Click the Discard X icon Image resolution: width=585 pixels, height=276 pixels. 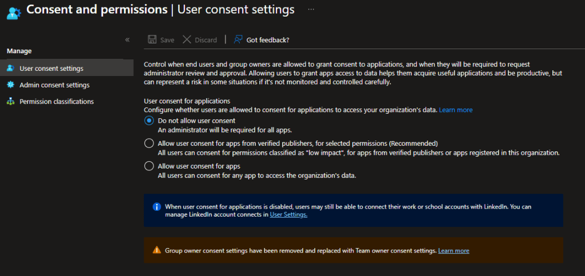pyautogui.click(x=187, y=40)
